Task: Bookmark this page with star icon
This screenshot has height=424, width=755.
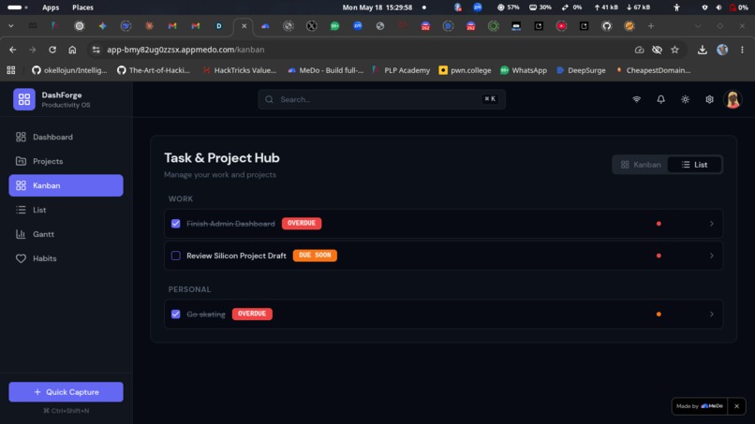Action: (674, 50)
